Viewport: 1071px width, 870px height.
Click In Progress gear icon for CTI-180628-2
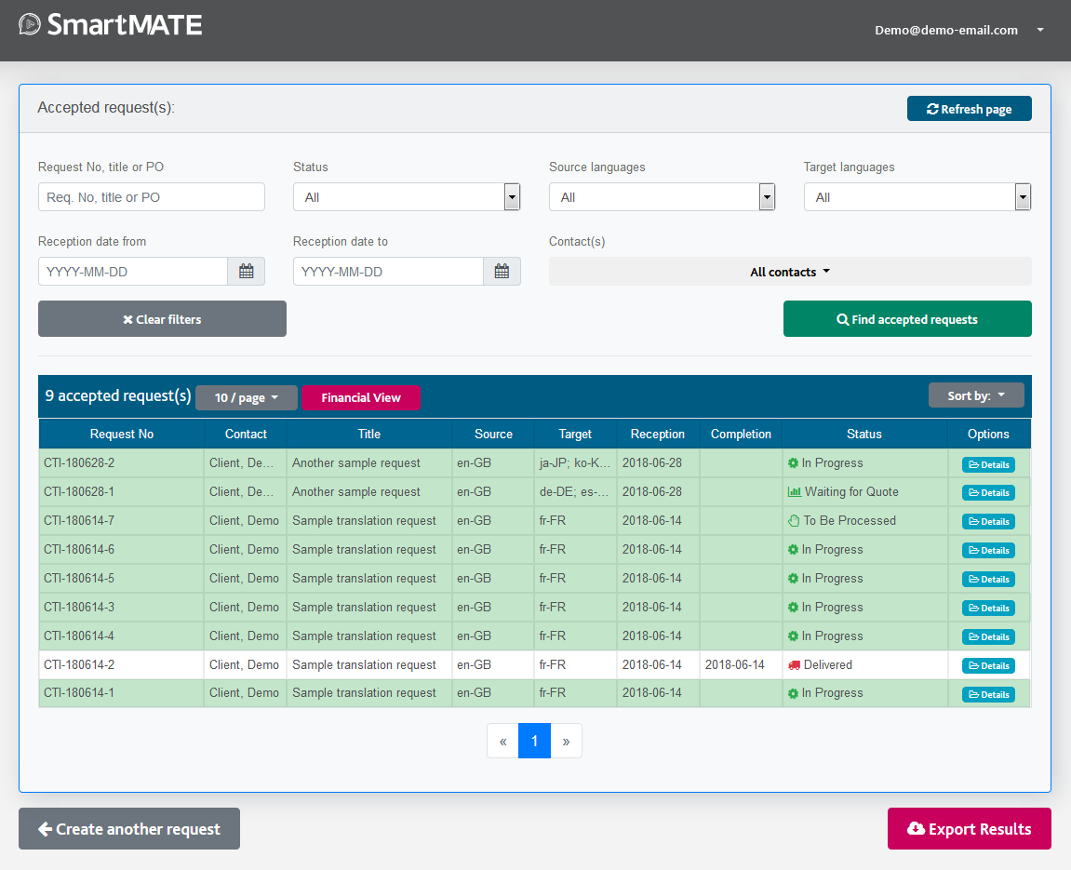[x=793, y=463]
